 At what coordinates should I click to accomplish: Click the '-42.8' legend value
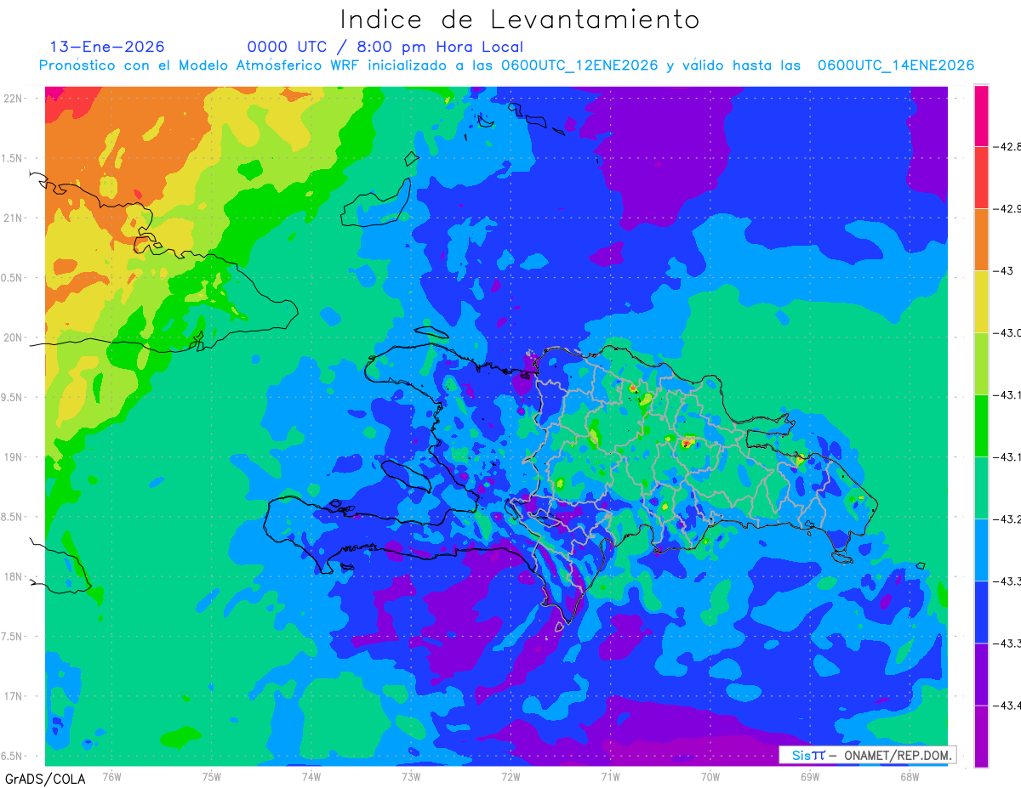[1009, 146]
